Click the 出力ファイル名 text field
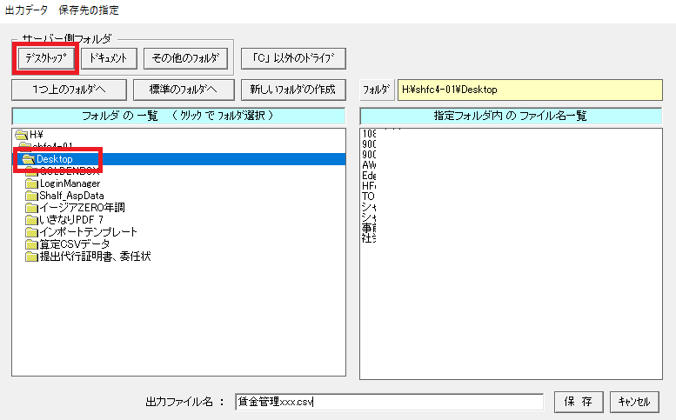 [389, 402]
